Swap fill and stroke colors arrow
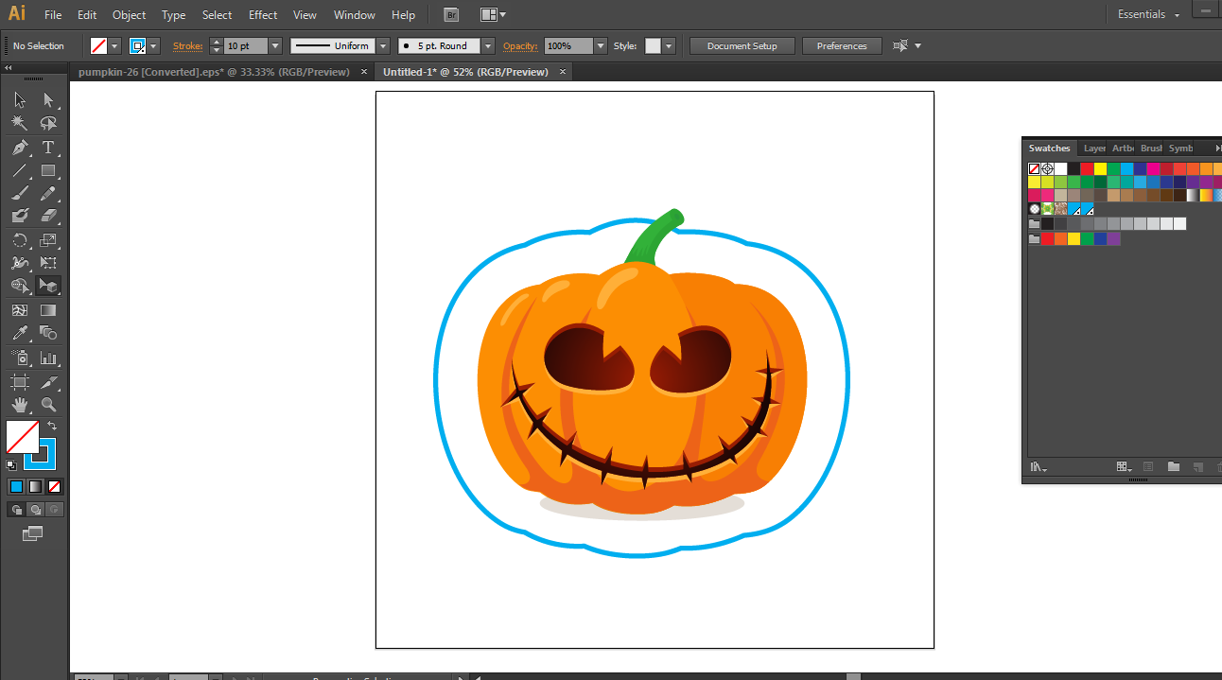 [x=52, y=427]
